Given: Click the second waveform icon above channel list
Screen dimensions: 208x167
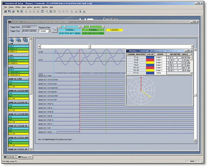Looking at the screenshot, I should [x=18, y=40].
